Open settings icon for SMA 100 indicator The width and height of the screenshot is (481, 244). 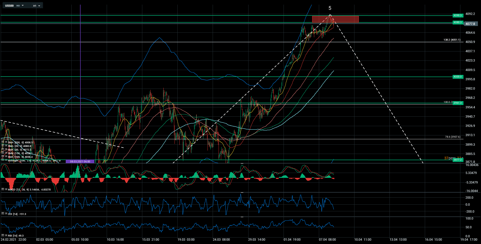(x=3, y=157)
